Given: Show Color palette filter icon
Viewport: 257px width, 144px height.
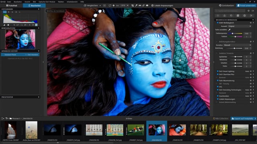Looking at the screenshot, I should pyautogui.click(x=224, y=16).
